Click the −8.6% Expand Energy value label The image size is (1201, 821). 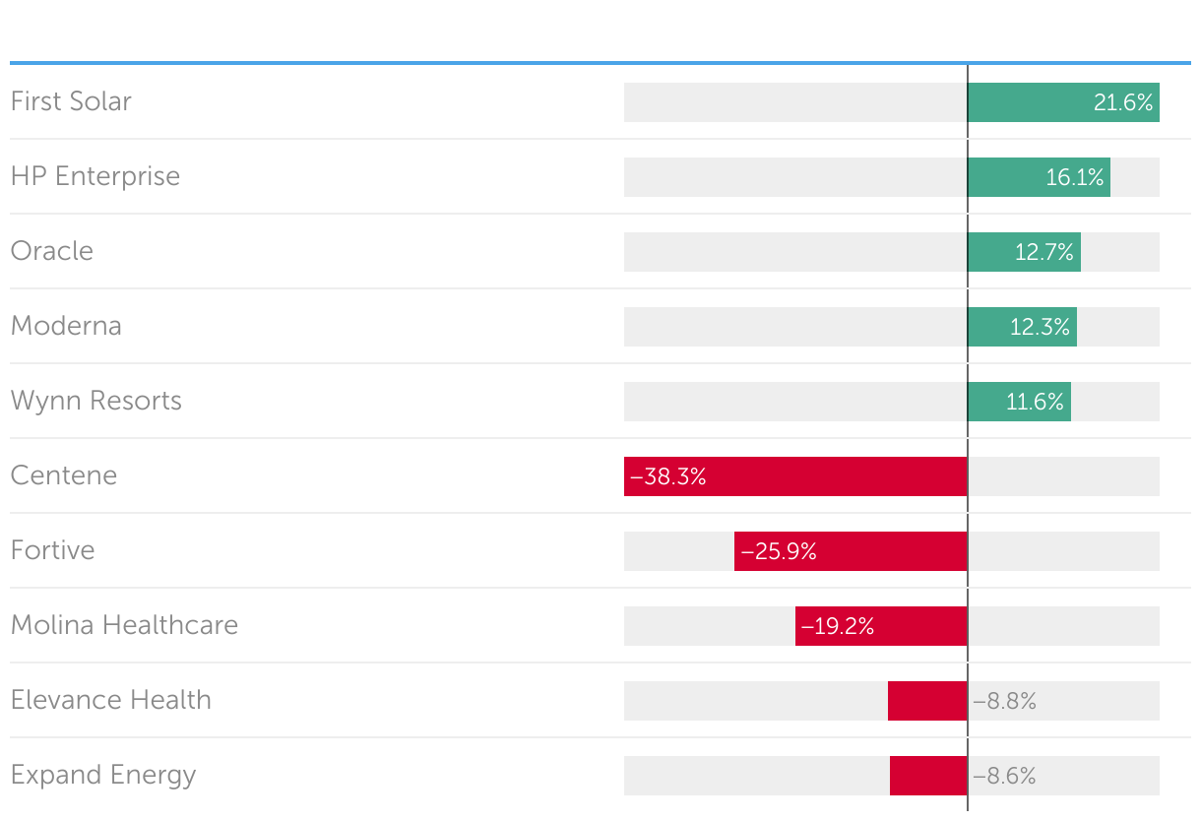pyautogui.click(x=1005, y=776)
